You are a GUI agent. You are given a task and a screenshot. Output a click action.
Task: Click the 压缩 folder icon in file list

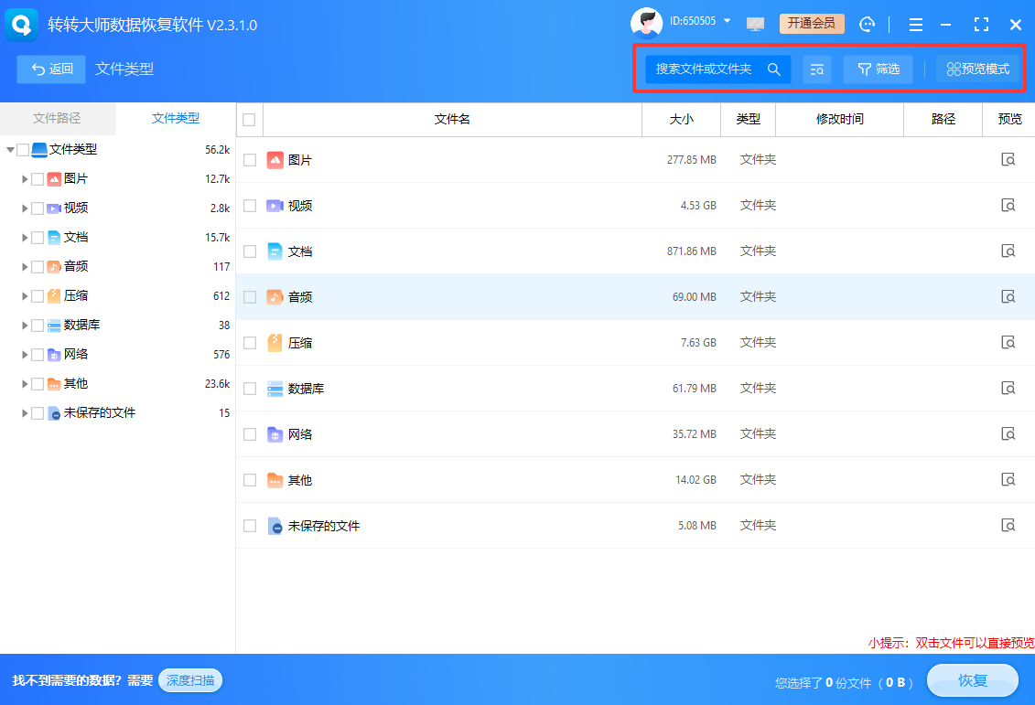point(275,342)
